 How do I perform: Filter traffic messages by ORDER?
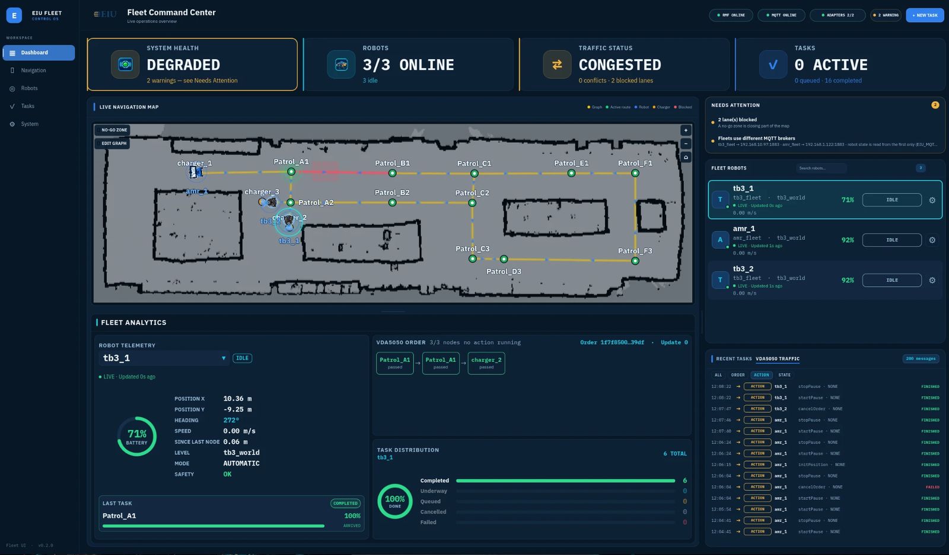pos(738,375)
